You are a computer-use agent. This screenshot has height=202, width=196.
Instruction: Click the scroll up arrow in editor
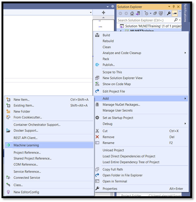pyautogui.click(x=103, y=17)
